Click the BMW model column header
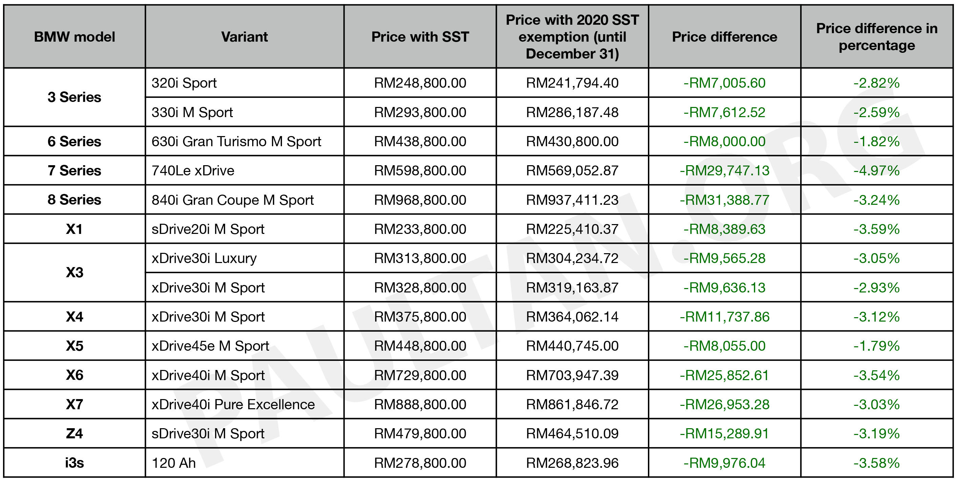959x481 pixels. [74, 37]
